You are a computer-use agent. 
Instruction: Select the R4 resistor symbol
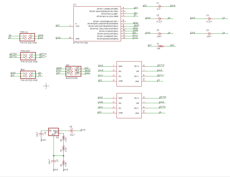tap(63, 148)
